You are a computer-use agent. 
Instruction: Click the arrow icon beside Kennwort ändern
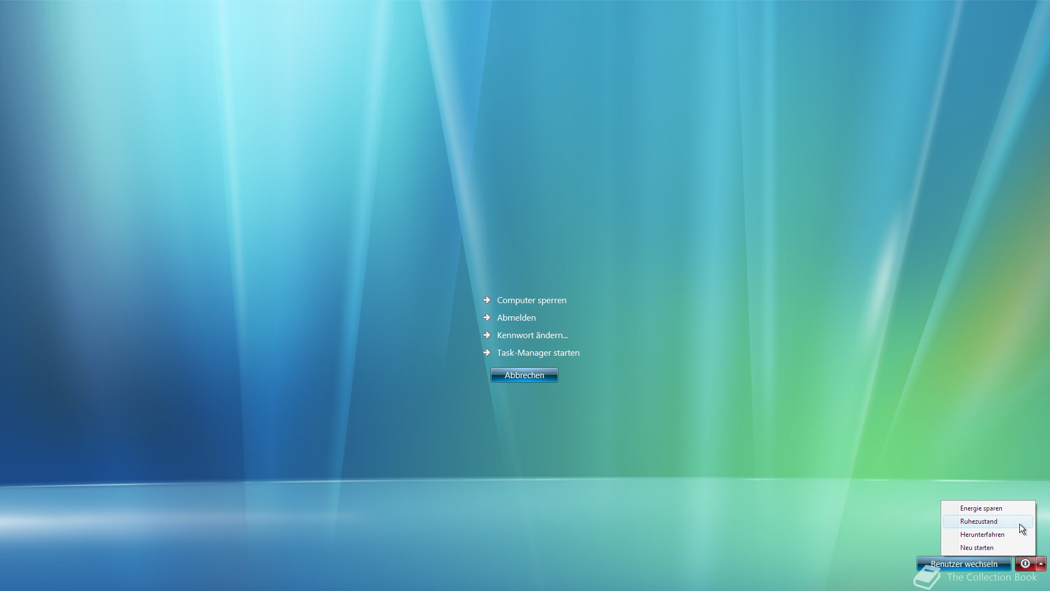[x=487, y=335]
